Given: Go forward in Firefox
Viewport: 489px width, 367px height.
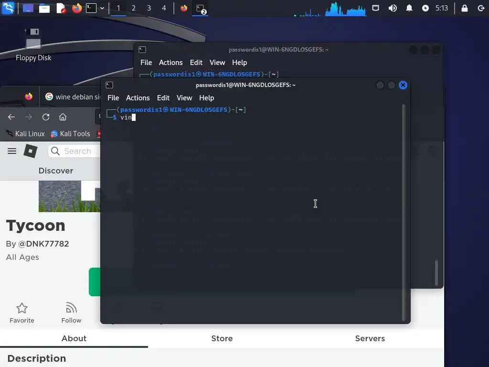Looking at the screenshot, I should click(x=29, y=117).
